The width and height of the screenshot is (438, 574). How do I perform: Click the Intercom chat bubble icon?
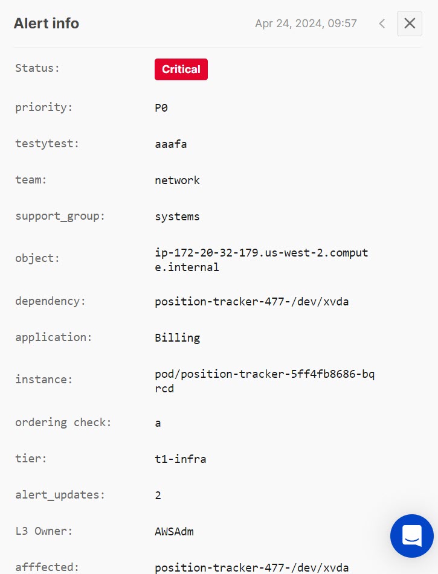tap(412, 536)
